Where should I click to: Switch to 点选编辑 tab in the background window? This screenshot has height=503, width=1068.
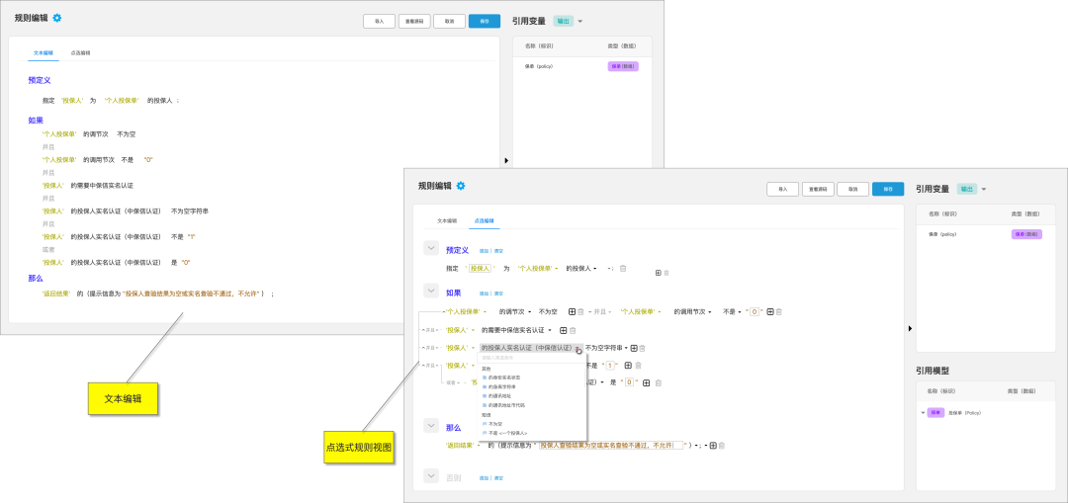pyautogui.click(x=80, y=52)
